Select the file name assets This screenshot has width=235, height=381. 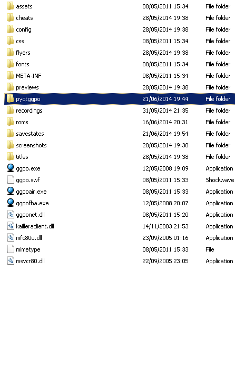(24, 6)
